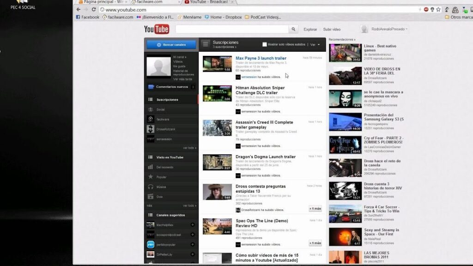Click sensession link under Max Payne video
Image resolution: width=473 pixels, height=266 pixels.
pos(249,77)
